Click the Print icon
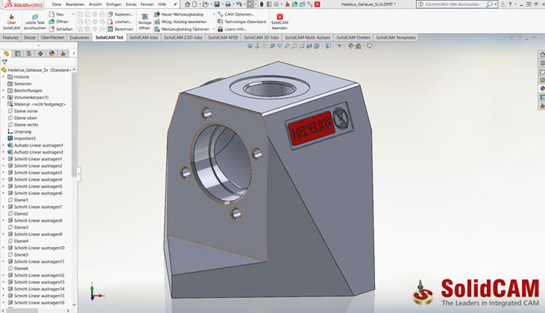Screen dimensions: 545x313 228,4
